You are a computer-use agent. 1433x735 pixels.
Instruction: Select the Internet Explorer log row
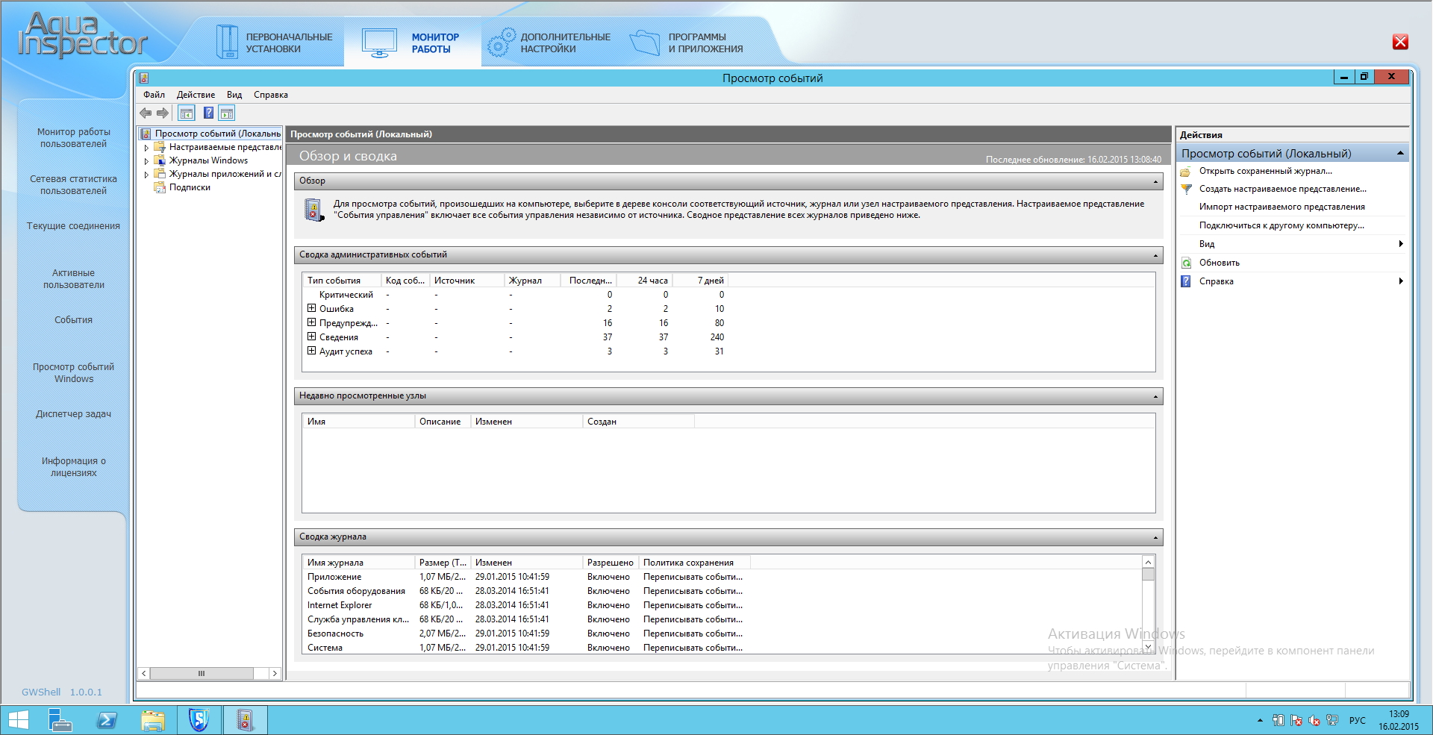(525, 605)
